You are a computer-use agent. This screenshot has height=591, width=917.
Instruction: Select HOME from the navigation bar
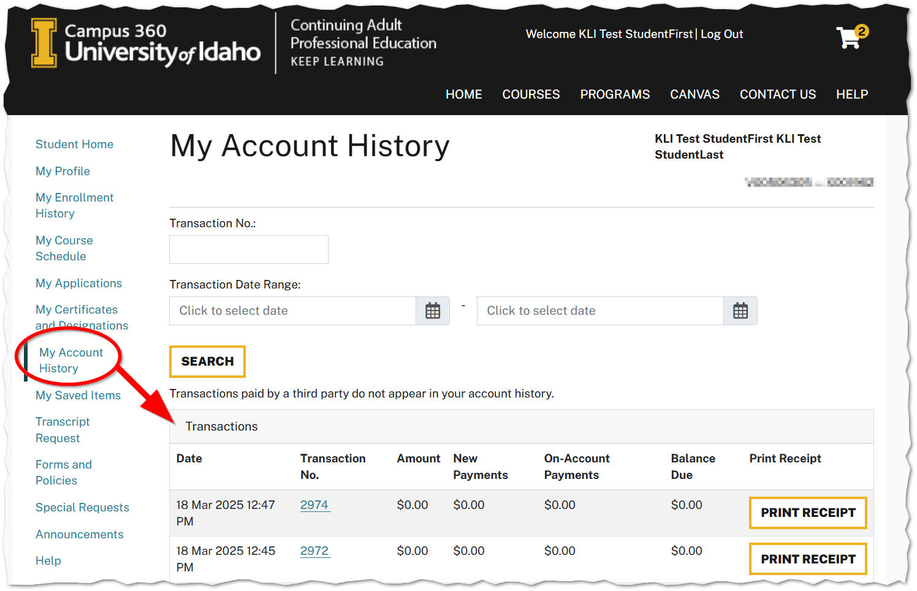[x=463, y=94]
